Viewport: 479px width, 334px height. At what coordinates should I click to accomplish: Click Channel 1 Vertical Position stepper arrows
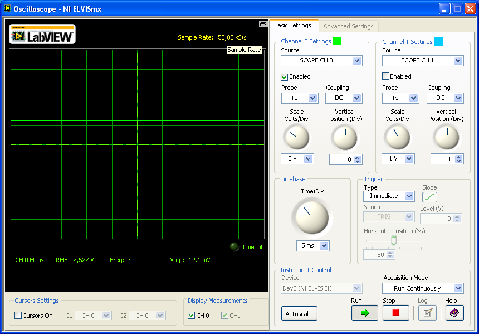[458, 159]
